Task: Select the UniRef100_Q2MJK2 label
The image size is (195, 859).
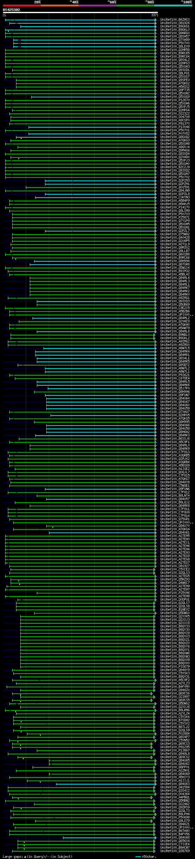Action: (175, 459)
